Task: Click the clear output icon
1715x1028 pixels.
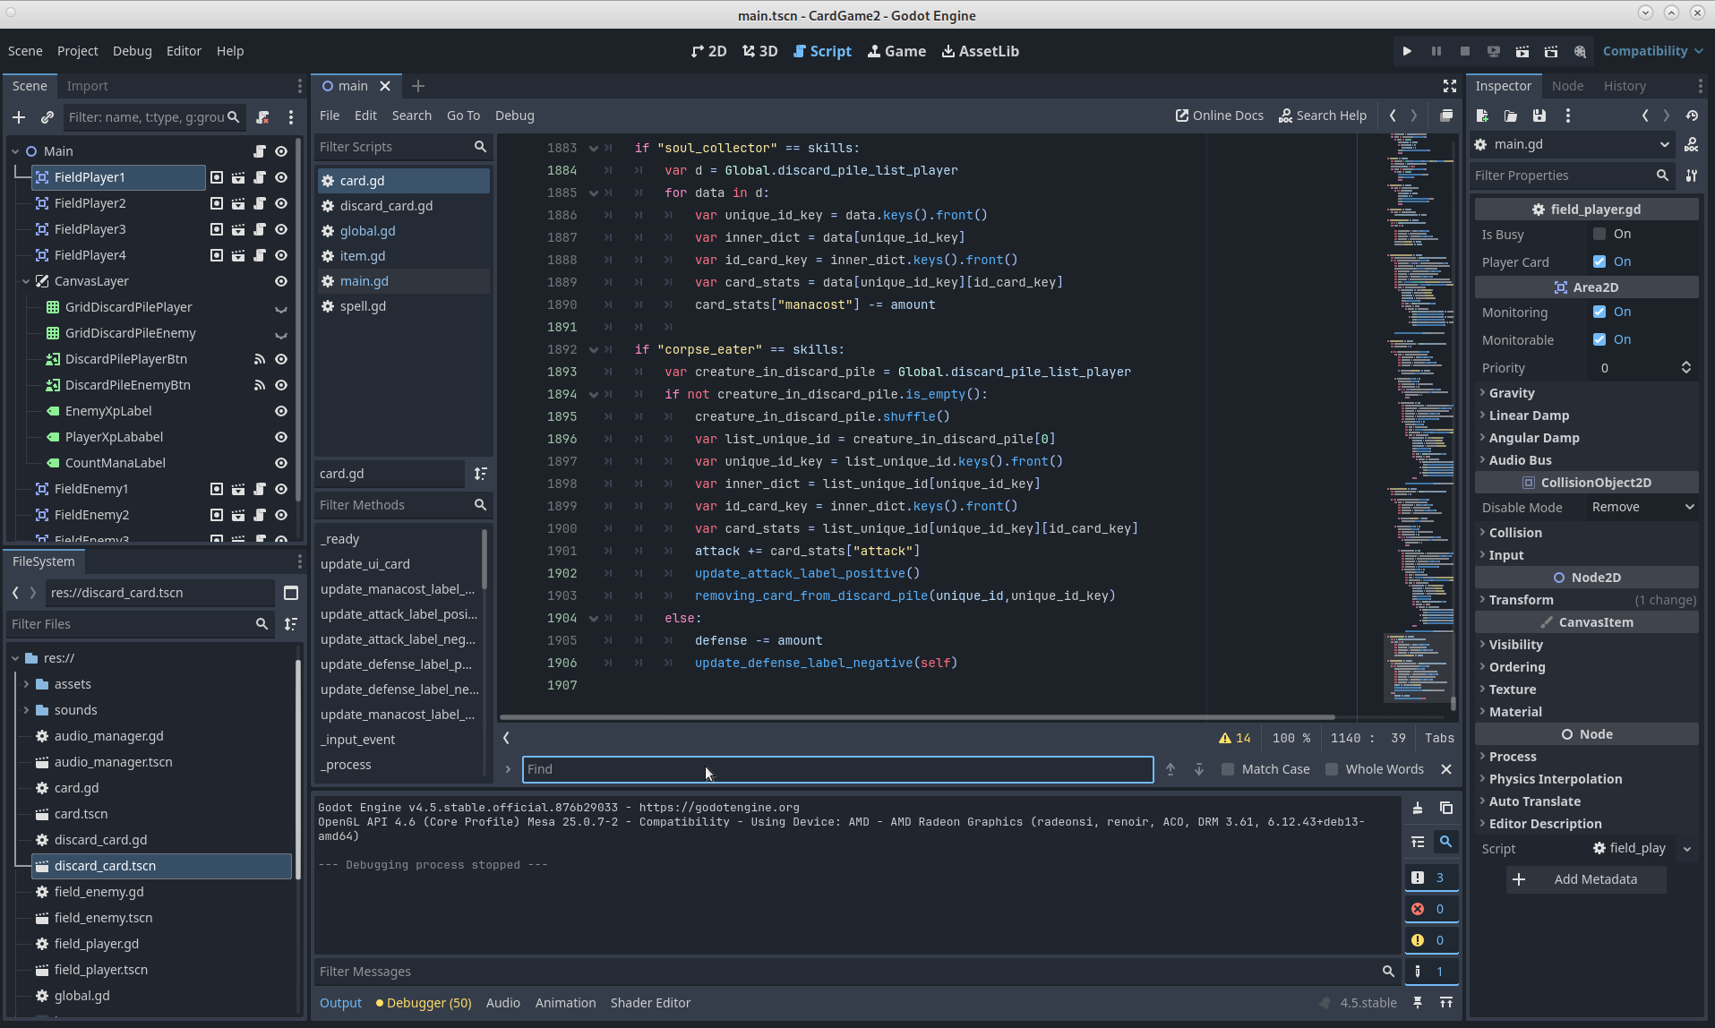Action: (1418, 808)
